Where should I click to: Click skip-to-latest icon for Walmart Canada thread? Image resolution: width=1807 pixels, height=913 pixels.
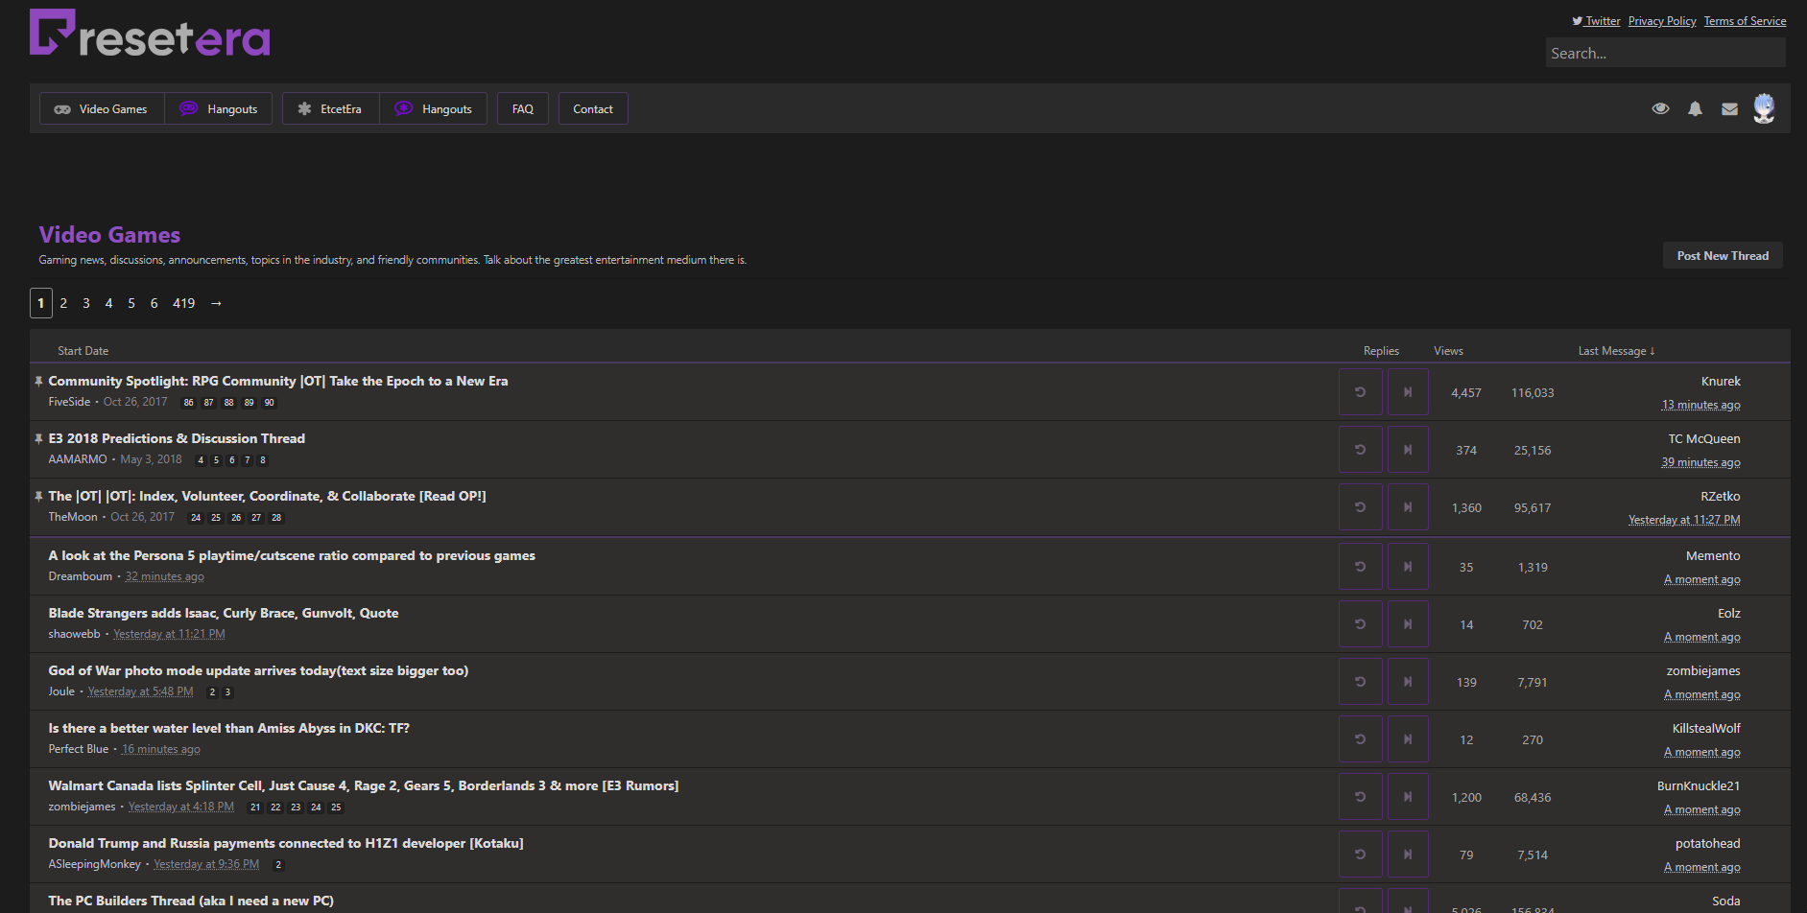click(1408, 797)
